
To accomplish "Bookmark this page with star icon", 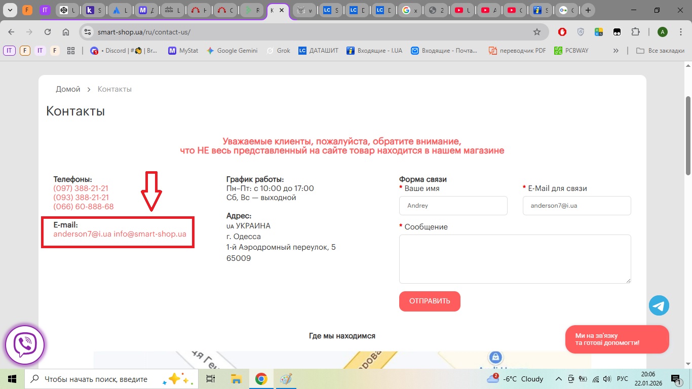I will [x=537, y=32].
